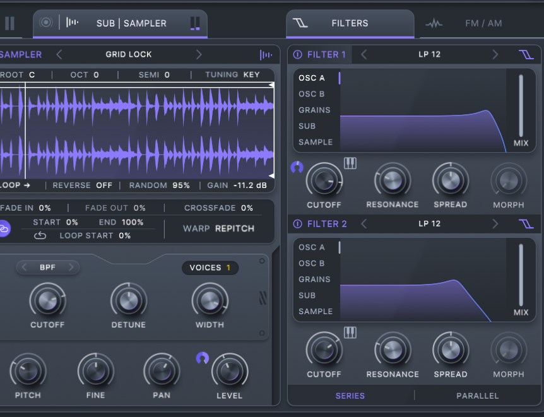544x417 pixels.
Task: Click the purple modulation icon beside Filter 1 Cutoff
Action: [297, 167]
